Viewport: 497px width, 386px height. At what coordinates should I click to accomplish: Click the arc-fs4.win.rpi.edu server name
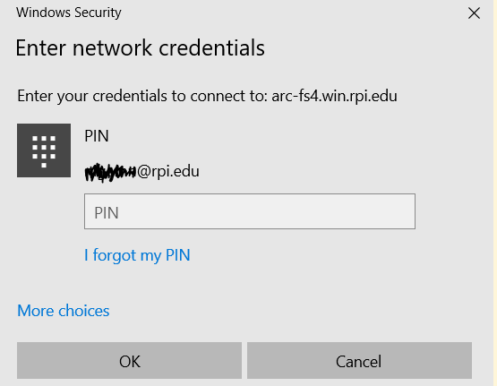[x=334, y=96]
